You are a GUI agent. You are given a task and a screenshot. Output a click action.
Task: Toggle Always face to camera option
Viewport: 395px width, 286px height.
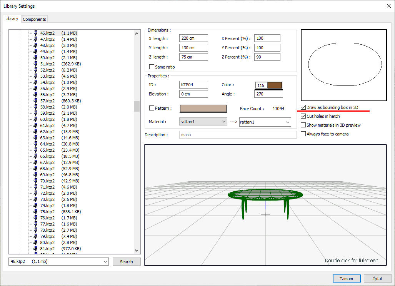click(304, 134)
